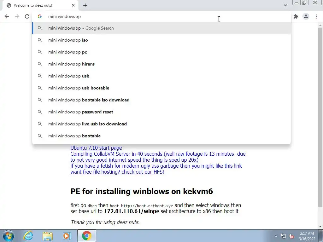Viewport: 323px width, 242px height.
Task: Show hidden tray icons arrow
Action: (x=276, y=236)
